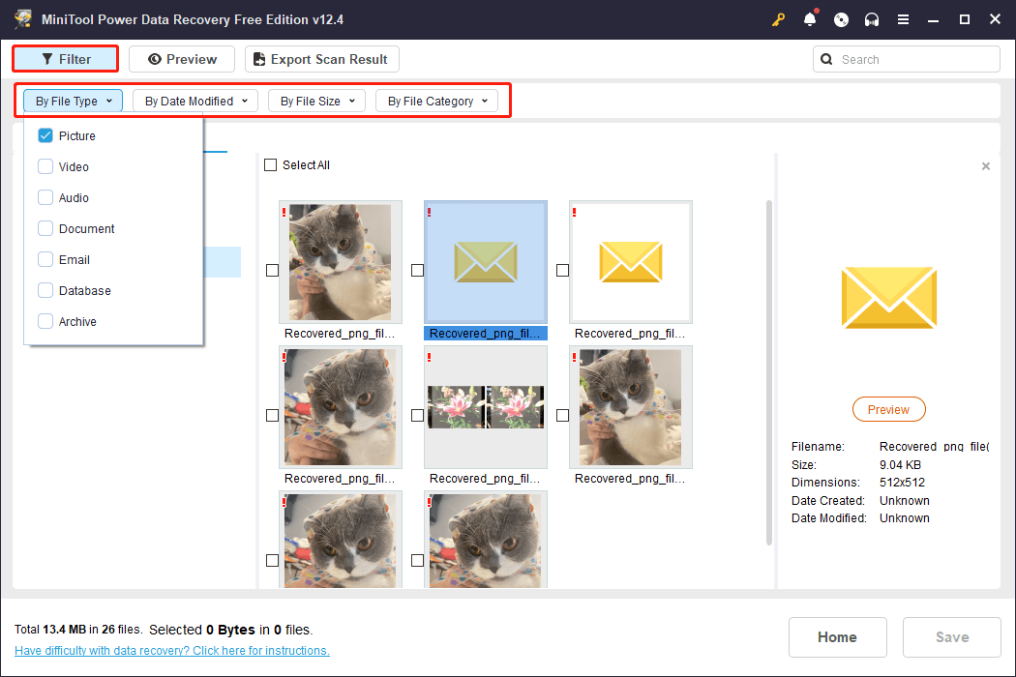Select the first cat picture thumbnail
This screenshot has width=1016, height=677.
click(341, 262)
